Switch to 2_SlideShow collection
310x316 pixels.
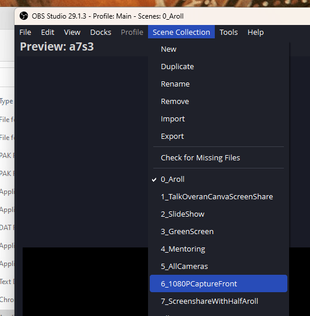coord(218,214)
